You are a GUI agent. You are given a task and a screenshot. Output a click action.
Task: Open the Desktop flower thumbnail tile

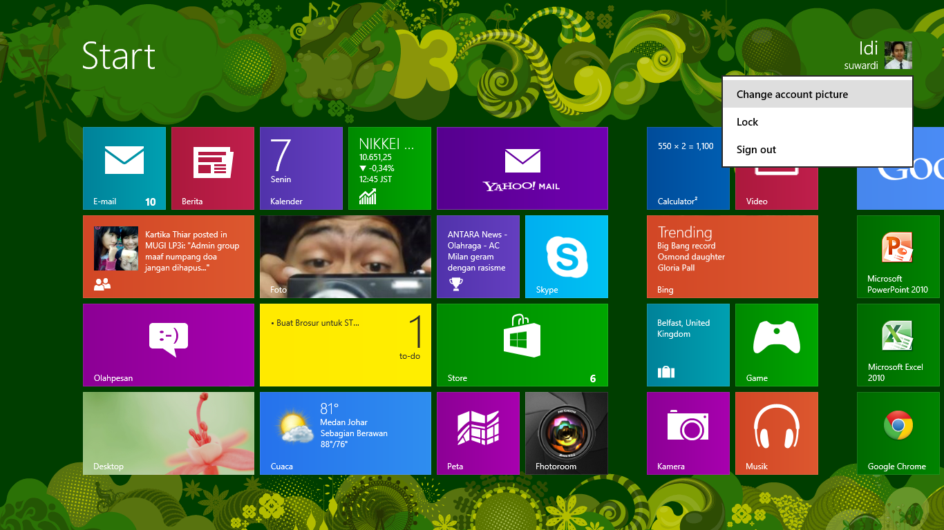point(169,433)
